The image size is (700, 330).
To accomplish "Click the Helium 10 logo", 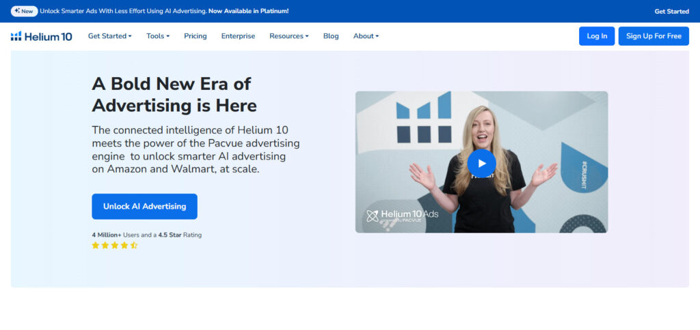I will click(42, 37).
